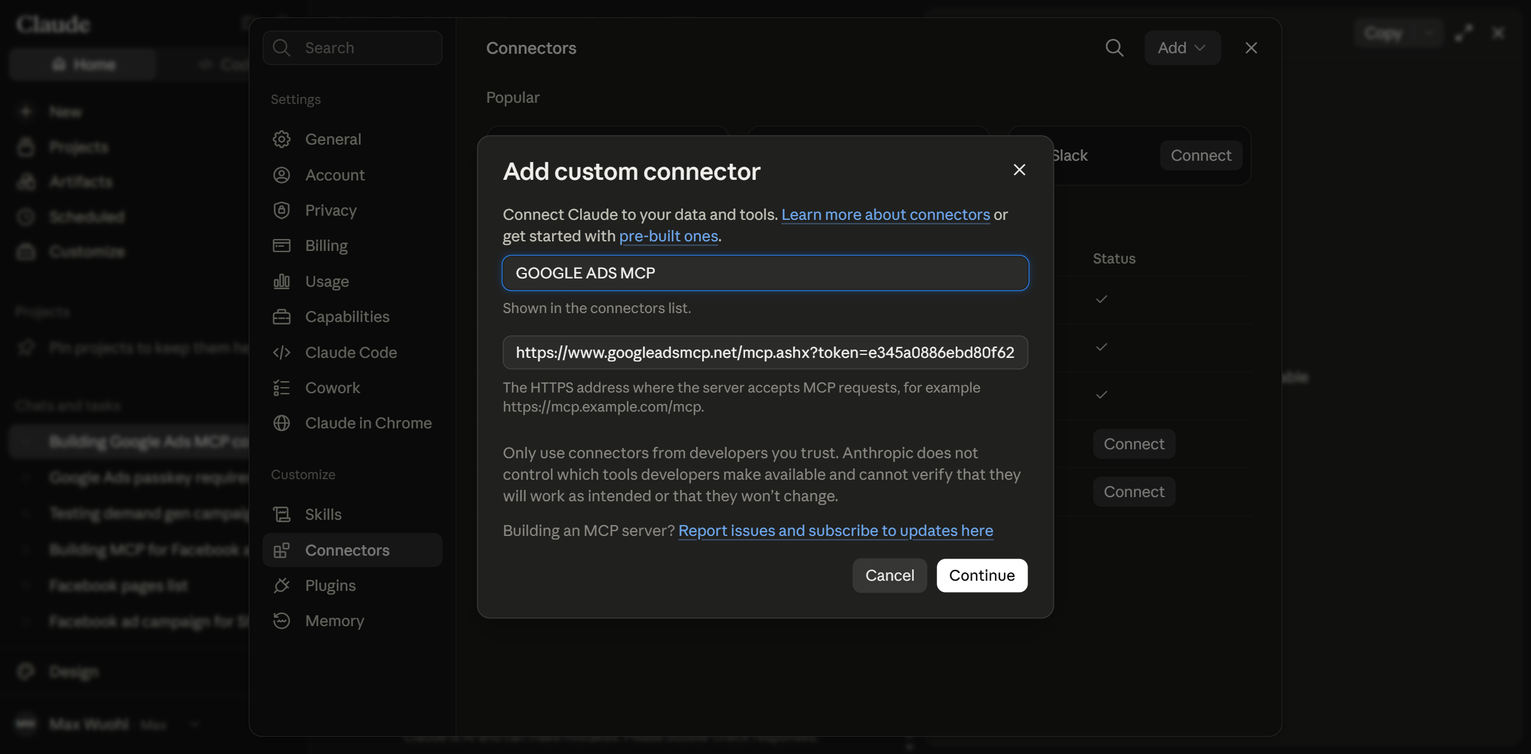Viewport: 1531px width, 754px height.
Task: Close the Add custom connector dialog
Action: tap(1020, 170)
